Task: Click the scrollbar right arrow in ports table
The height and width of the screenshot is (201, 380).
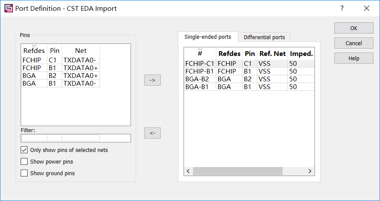Action: [x=310, y=171]
